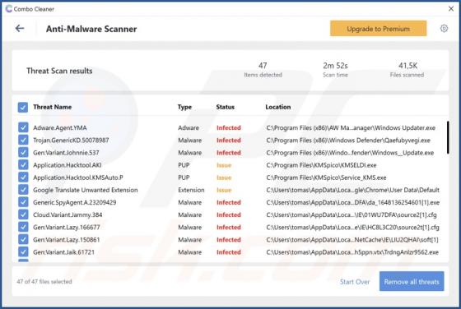This screenshot has width=461, height=309.
Task: Uncheck Gen:Variant.Lazy.150861 checkbox
Action: coord(23,239)
